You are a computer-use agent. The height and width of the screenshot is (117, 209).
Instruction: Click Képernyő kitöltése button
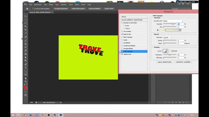click(x=95, y=9)
